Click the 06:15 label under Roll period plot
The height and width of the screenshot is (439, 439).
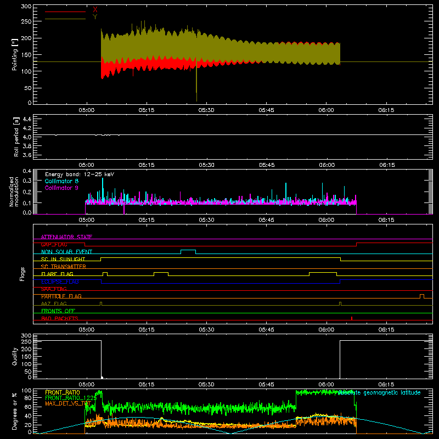point(387,165)
